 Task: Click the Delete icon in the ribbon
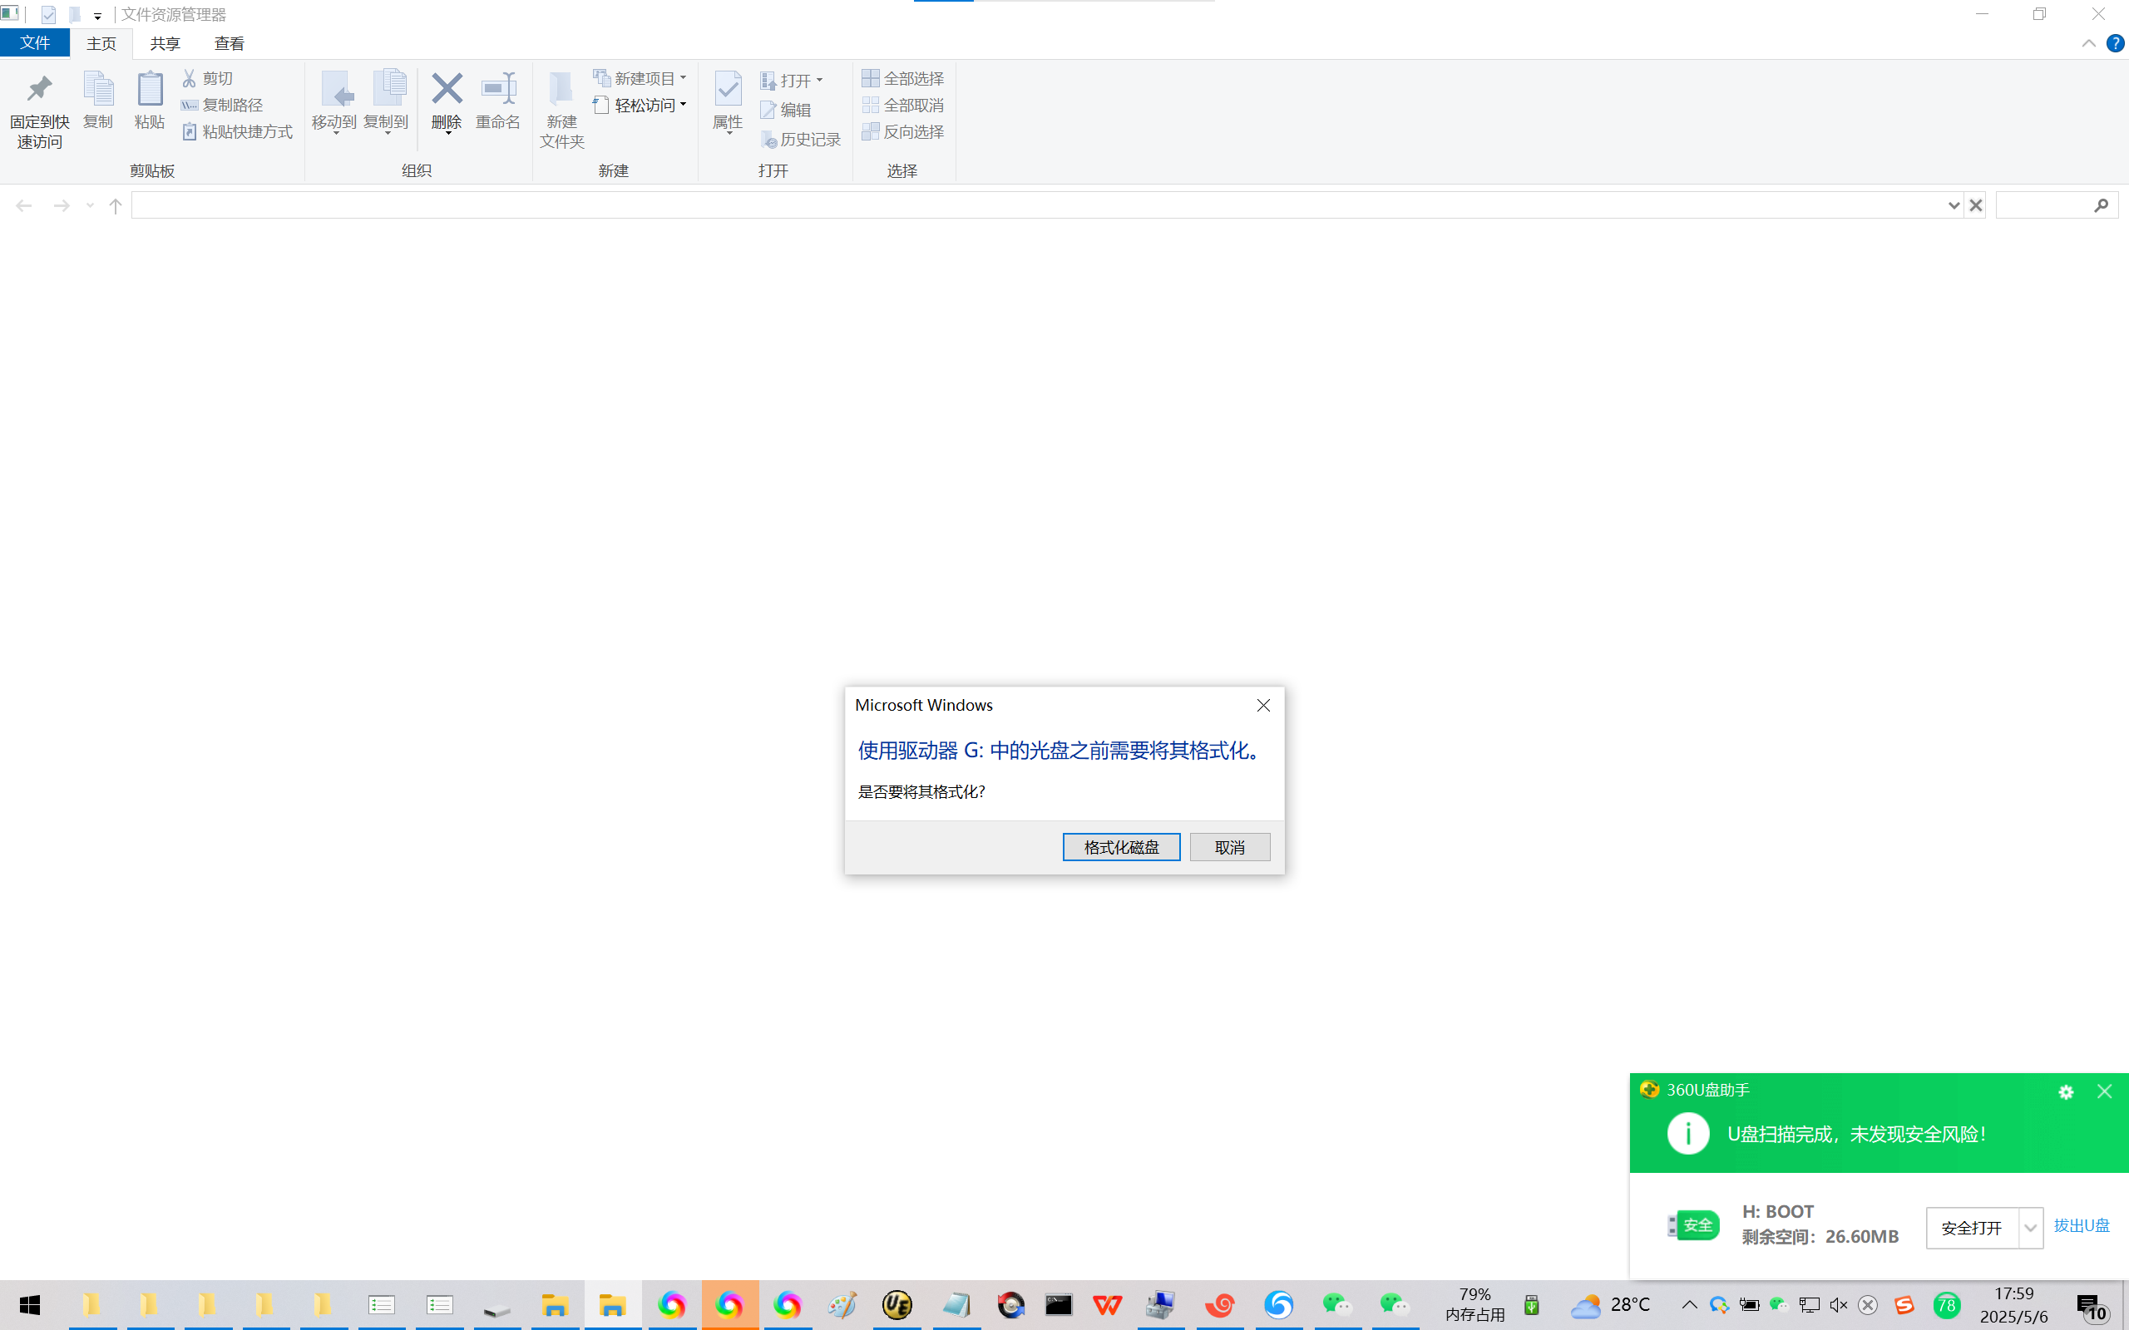pyautogui.click(x=446, y=89)
